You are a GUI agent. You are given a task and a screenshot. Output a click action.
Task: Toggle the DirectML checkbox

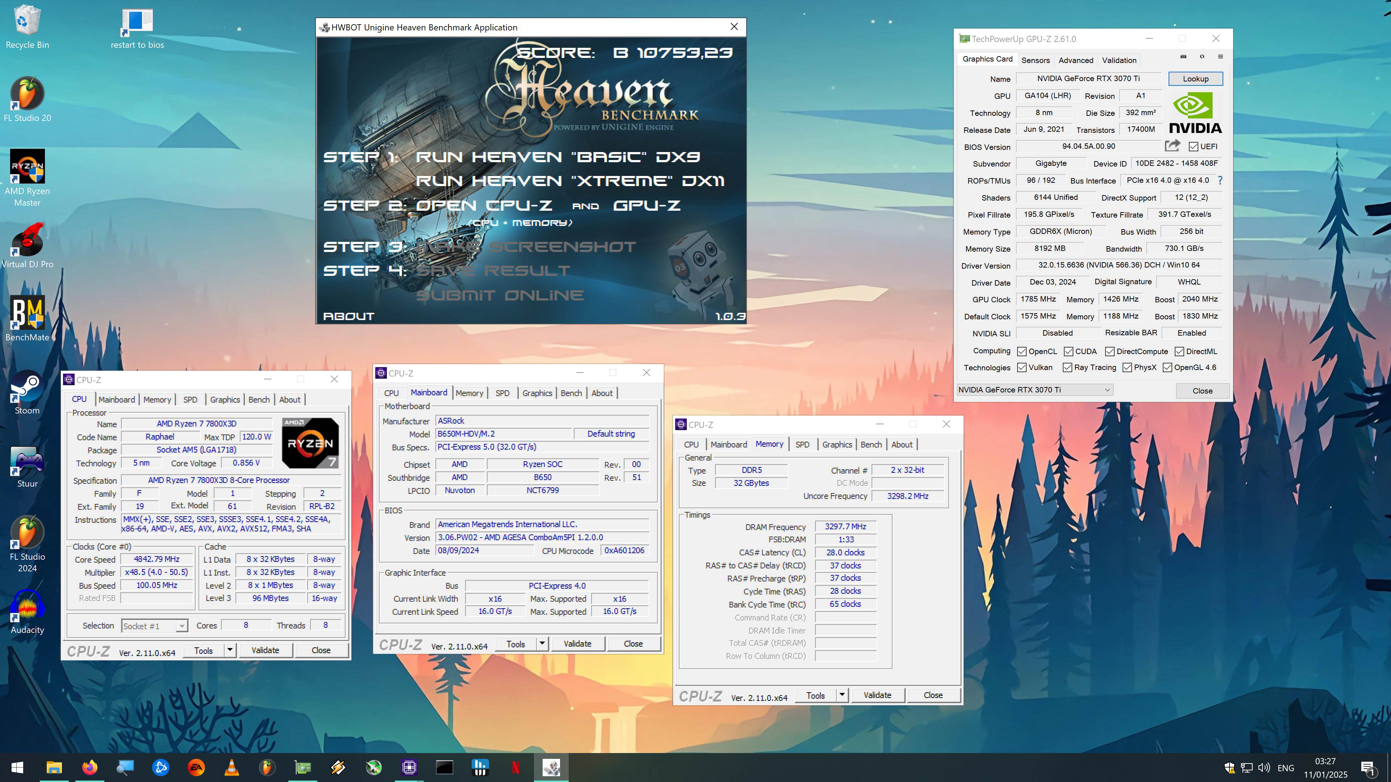(x=1179, y=351)
